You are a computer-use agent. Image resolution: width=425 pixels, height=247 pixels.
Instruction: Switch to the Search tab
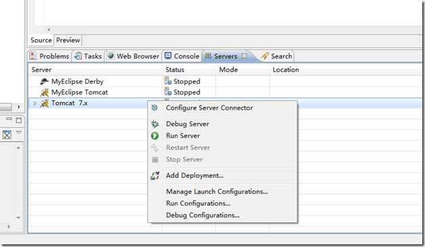[x=277, y=56]
